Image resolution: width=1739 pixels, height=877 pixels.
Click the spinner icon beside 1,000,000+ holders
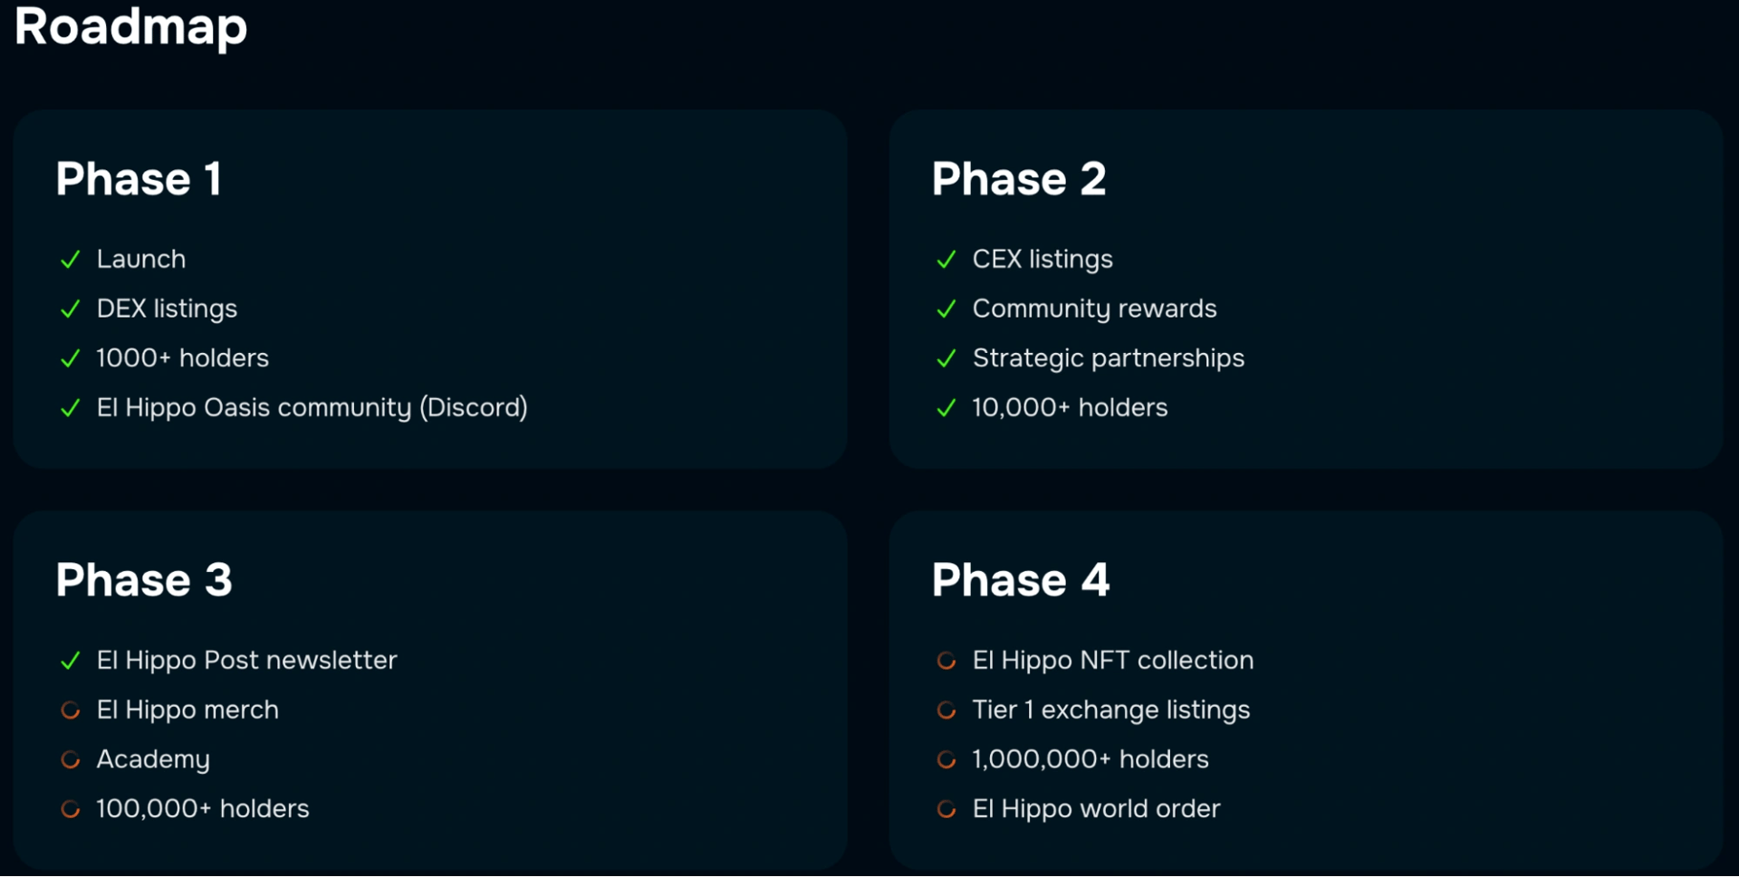tap(946, 760)
